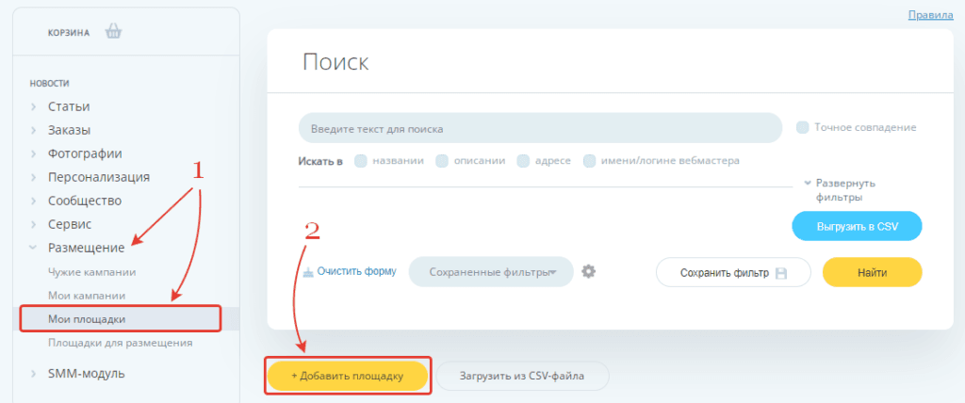This screenshot has width=965, height=403.
Task: Expand the Сервис chevron
Action: (33, 225)
